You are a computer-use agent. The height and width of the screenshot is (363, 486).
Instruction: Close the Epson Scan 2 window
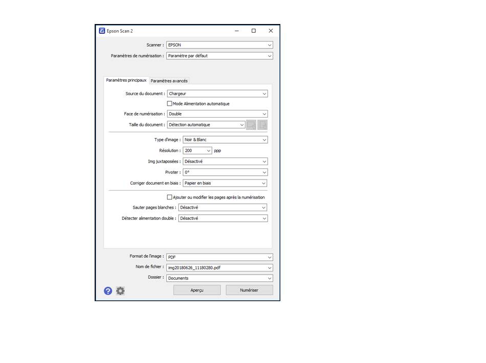click(x=271, y=31)
